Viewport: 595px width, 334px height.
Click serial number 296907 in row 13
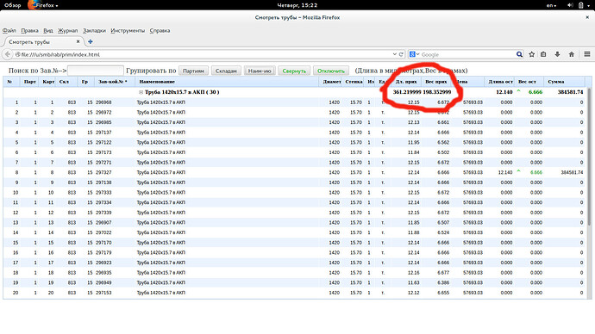pos(103,223)
